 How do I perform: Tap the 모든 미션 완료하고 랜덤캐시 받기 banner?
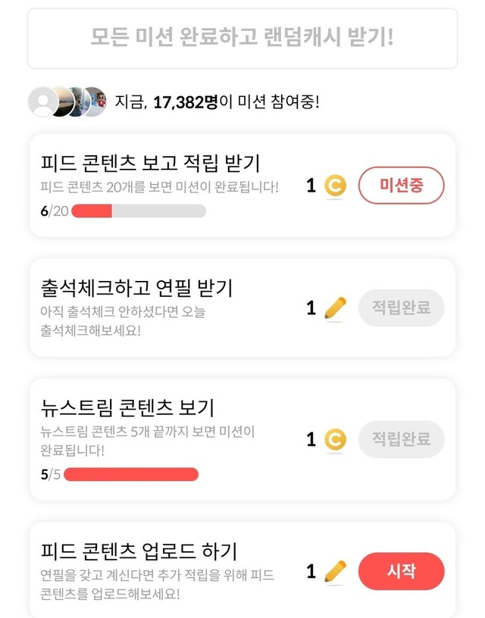242,37
